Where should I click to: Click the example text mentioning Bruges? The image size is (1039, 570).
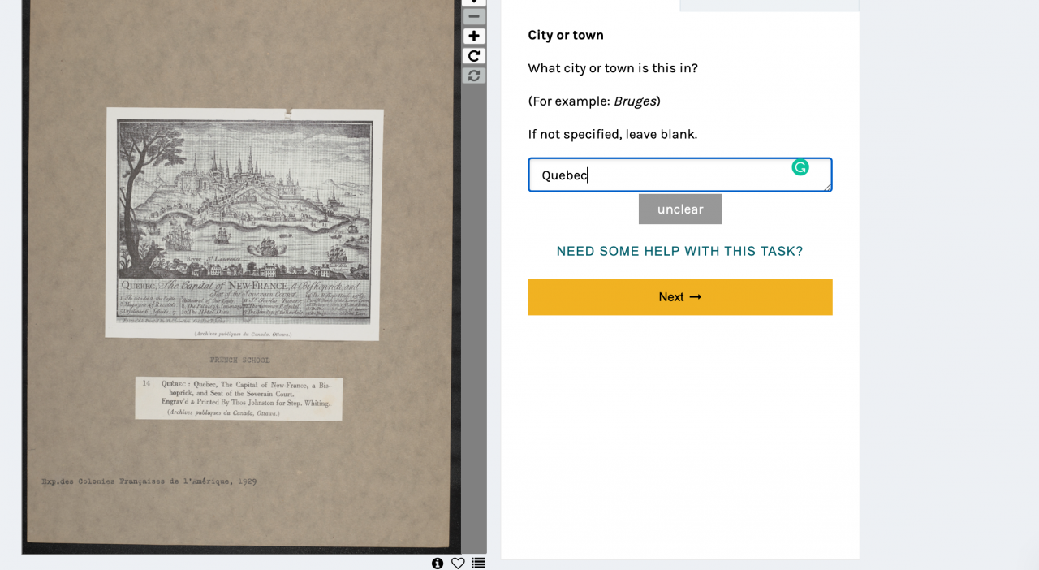pyautogui.click(x=594, y=101)
